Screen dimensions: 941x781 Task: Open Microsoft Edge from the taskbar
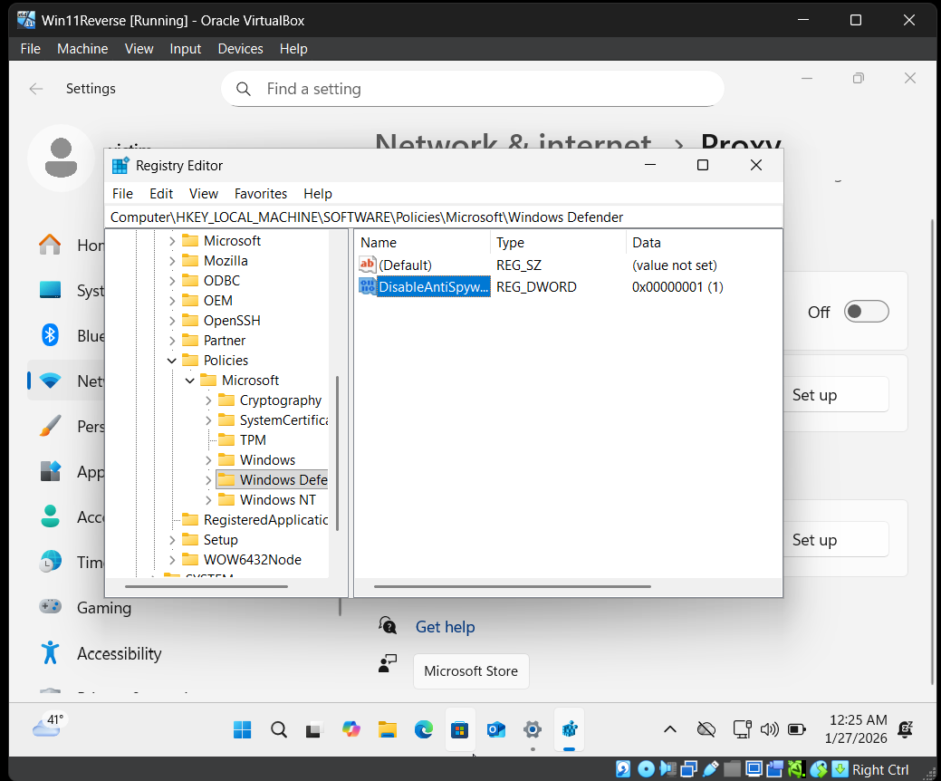tap(424, 729)
